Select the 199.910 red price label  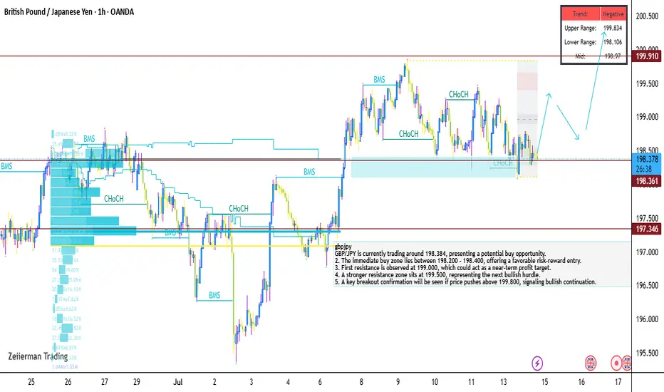pos(647,56)
